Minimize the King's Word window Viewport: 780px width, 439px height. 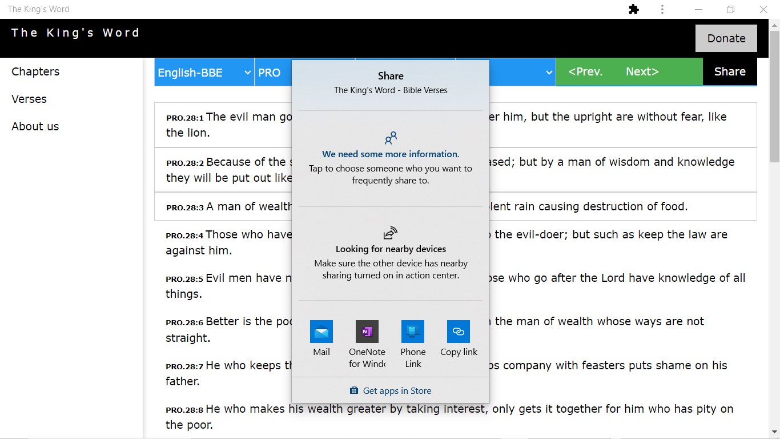pos(698,9)
